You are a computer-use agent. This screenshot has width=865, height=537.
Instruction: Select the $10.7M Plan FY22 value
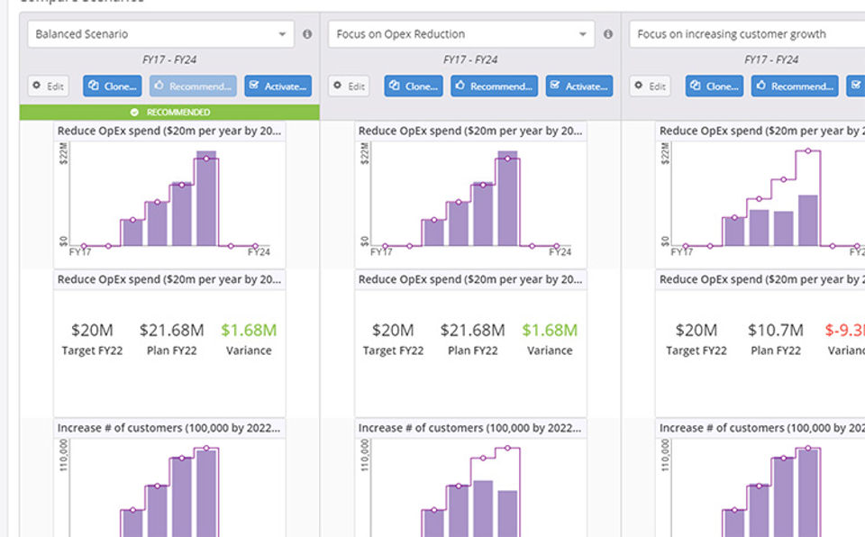[x=776, y=330]
